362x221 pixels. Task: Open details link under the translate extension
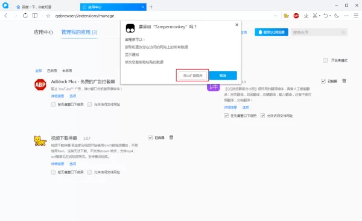coord(230,107)
